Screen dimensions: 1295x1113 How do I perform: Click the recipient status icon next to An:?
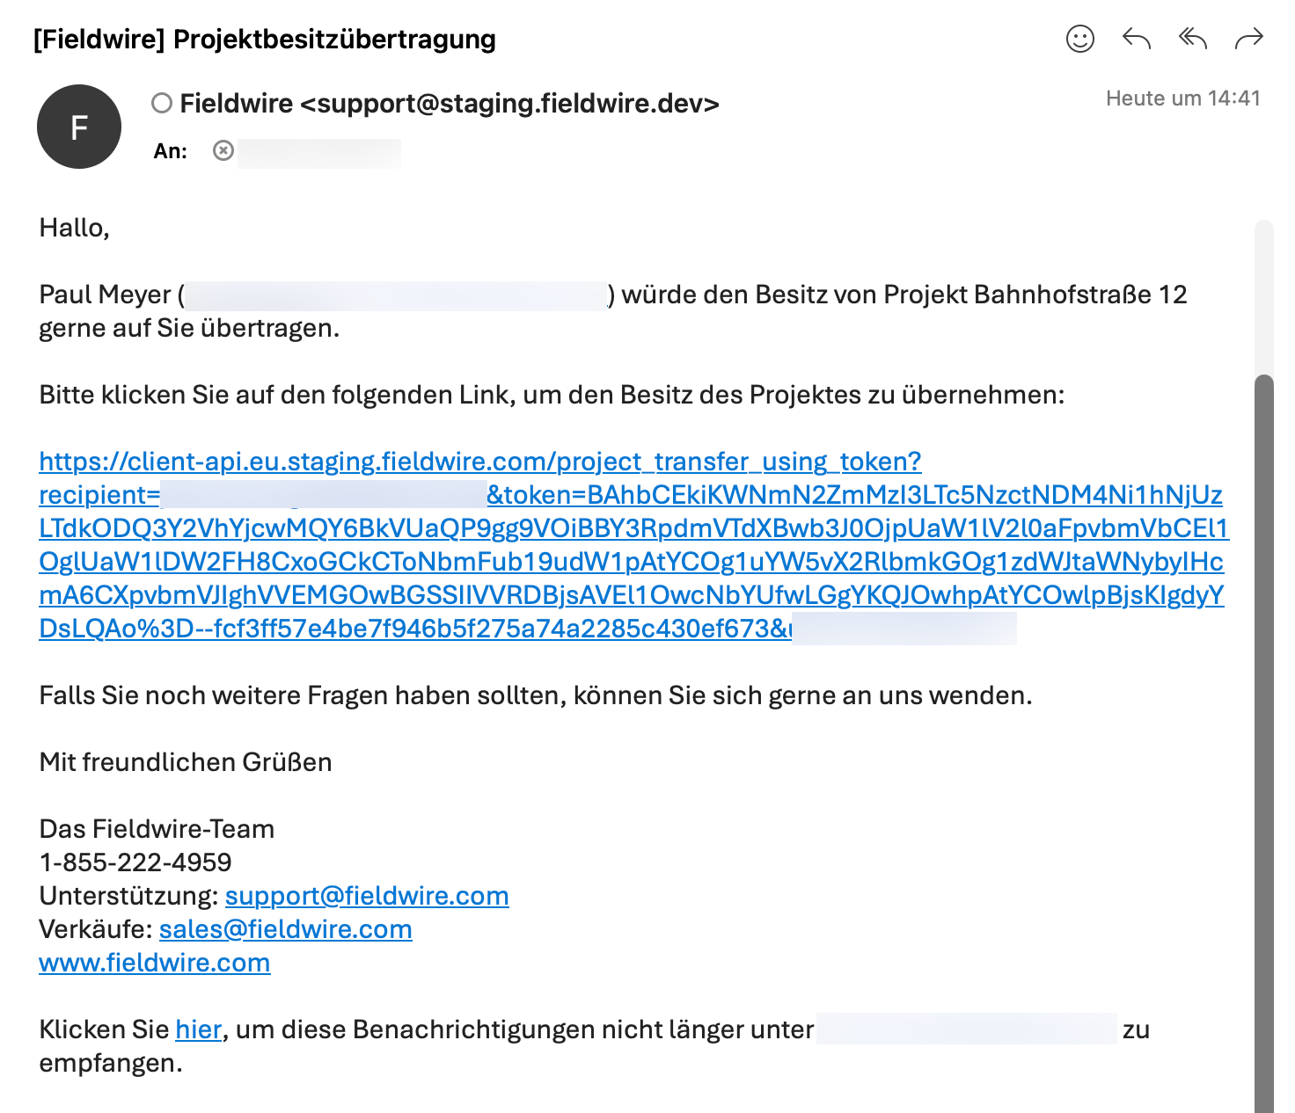pos(223,151)
